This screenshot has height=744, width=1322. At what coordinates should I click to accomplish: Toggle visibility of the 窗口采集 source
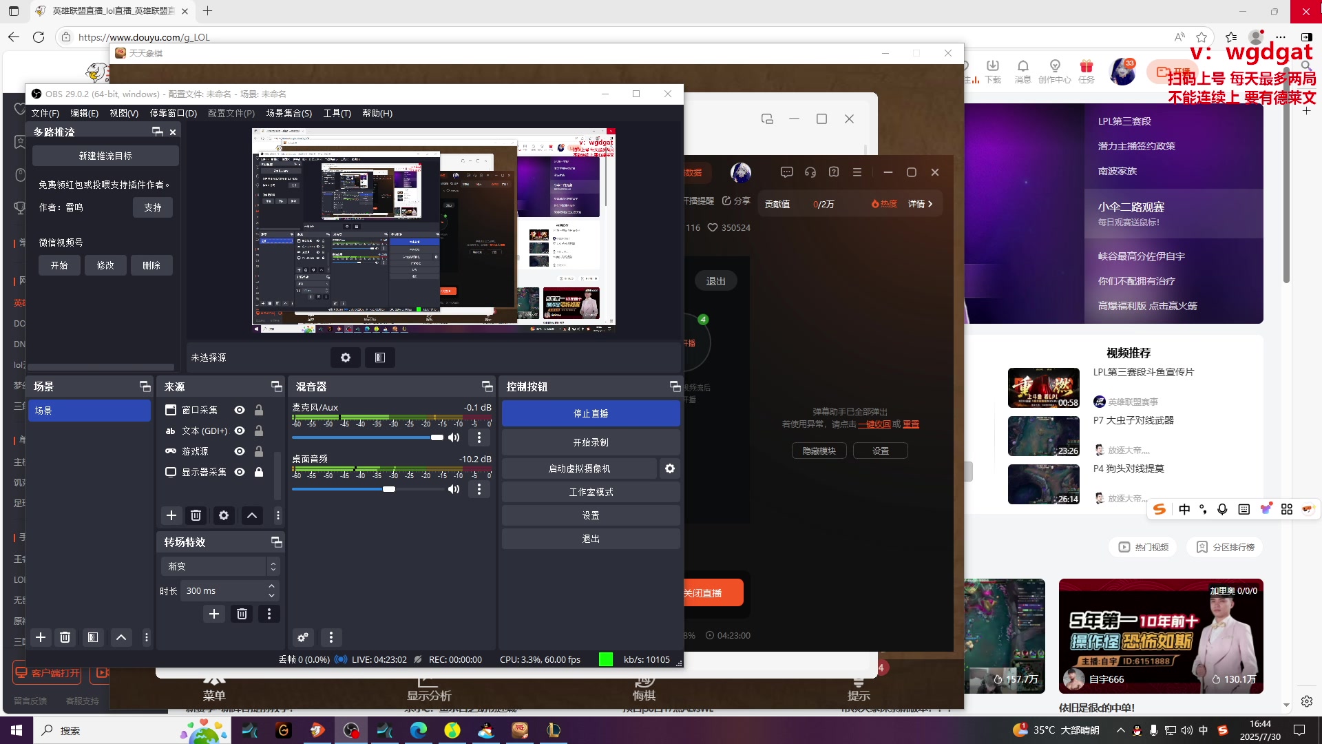click(x=240, y=410)
